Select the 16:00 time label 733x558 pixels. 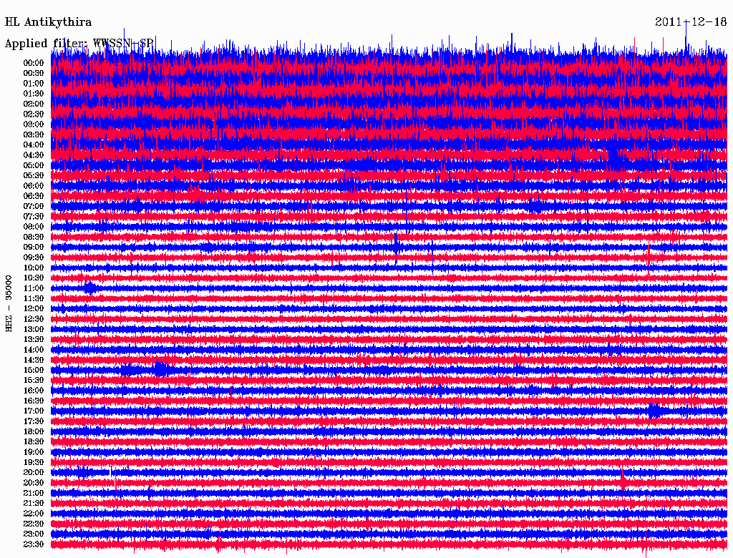[x=34, y=391]
